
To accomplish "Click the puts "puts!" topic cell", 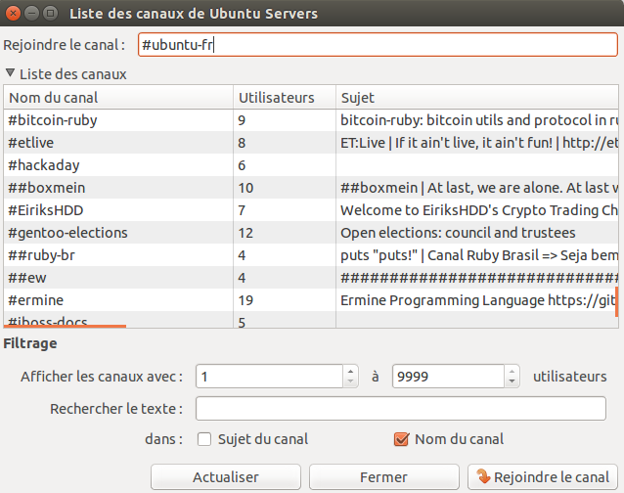I will 477,255.
